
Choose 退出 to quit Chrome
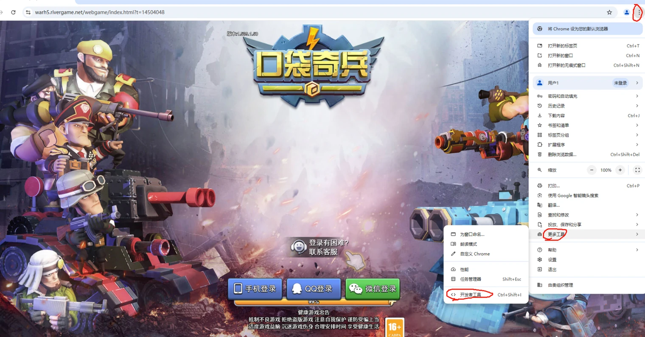588,269
